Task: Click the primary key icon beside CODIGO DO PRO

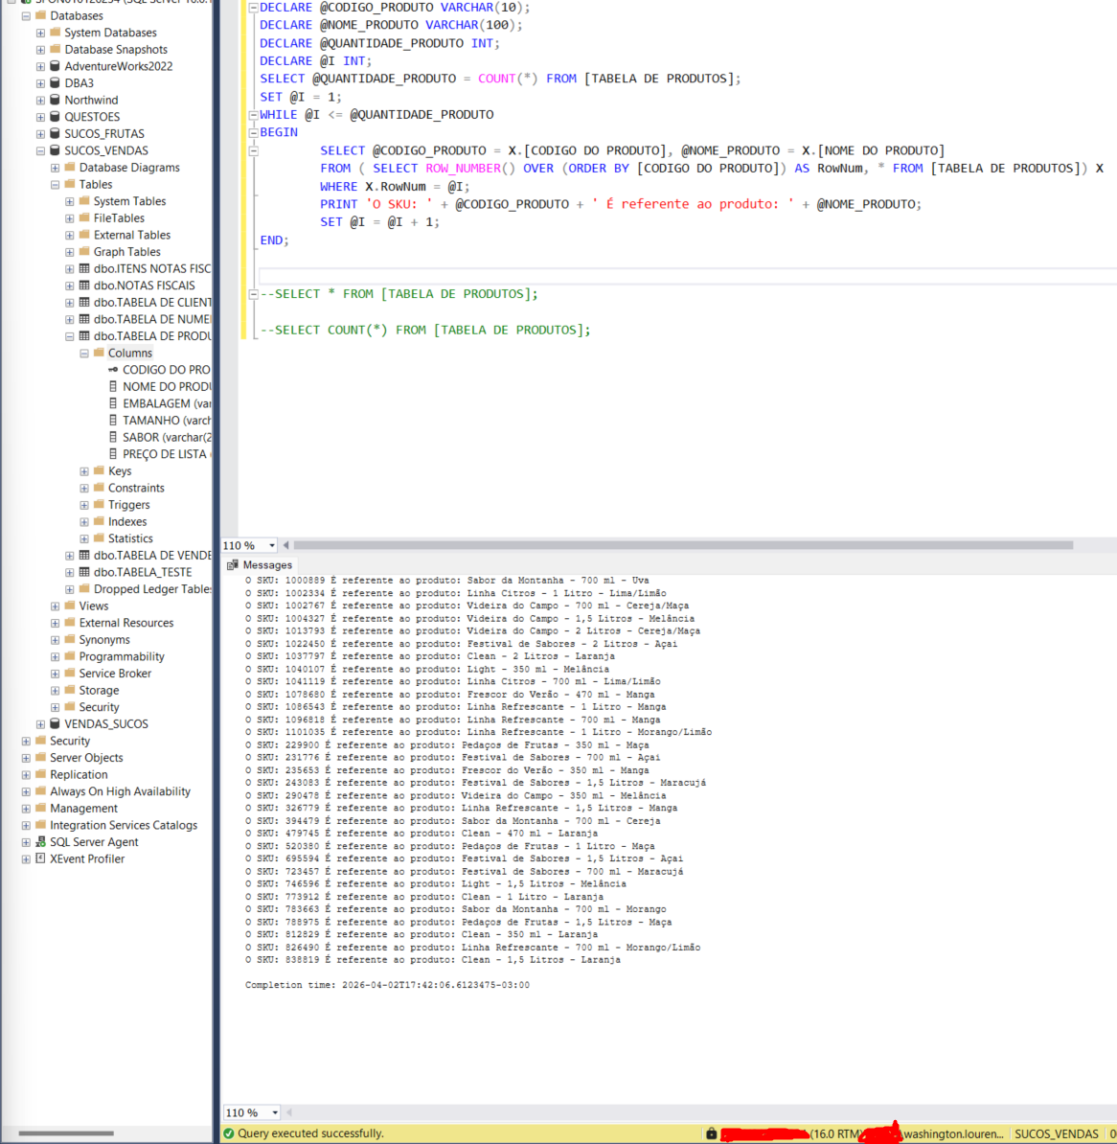Action: pos(113,370)
